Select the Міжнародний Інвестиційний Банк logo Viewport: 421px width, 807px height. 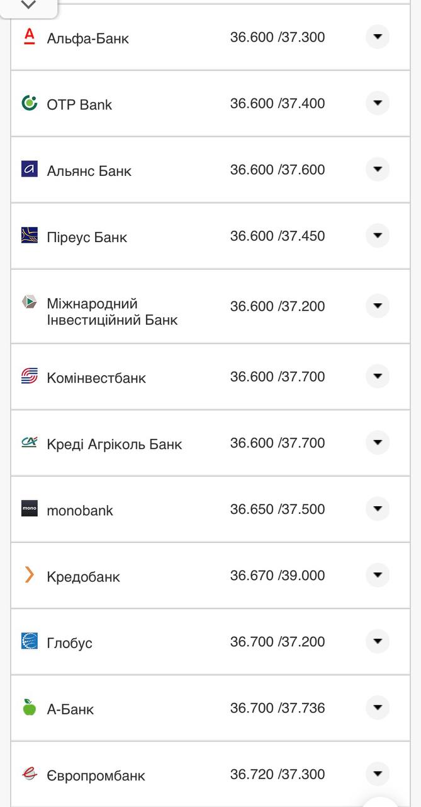click(x=28, y=303)
